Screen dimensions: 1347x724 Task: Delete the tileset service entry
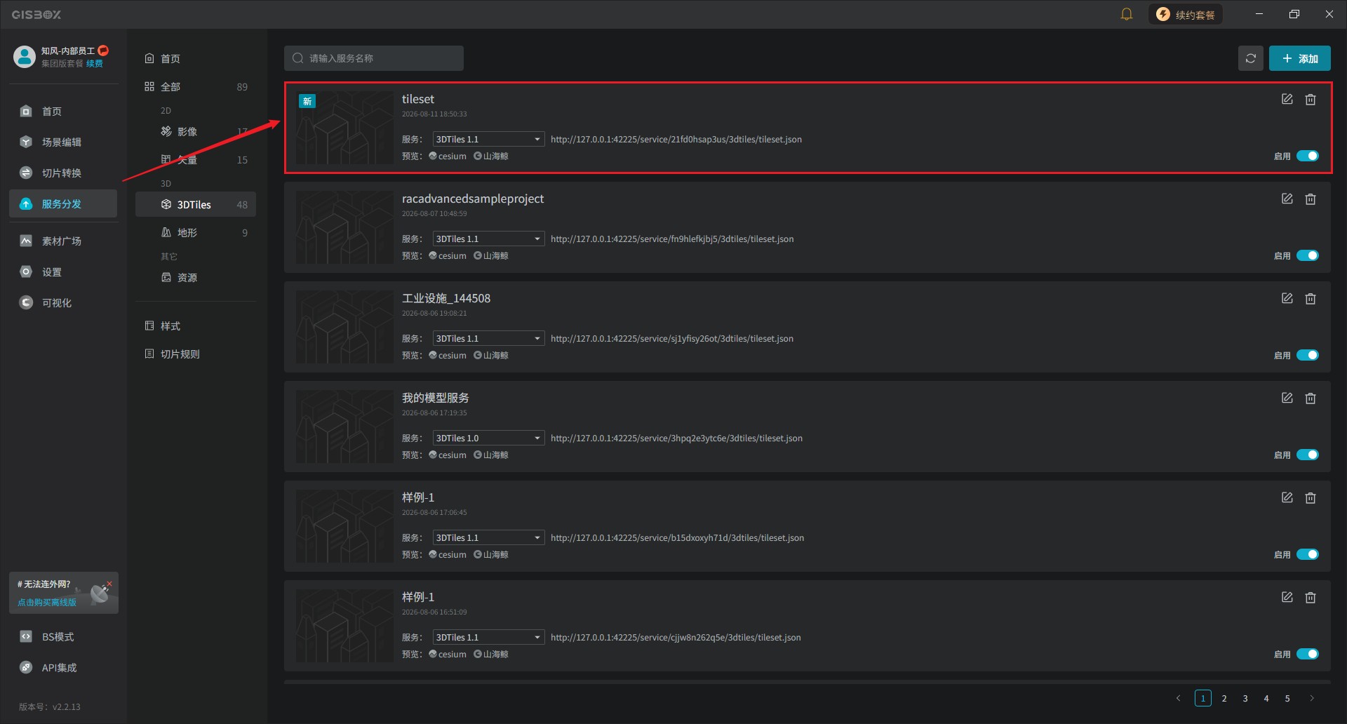click(x=1310, y=100)
